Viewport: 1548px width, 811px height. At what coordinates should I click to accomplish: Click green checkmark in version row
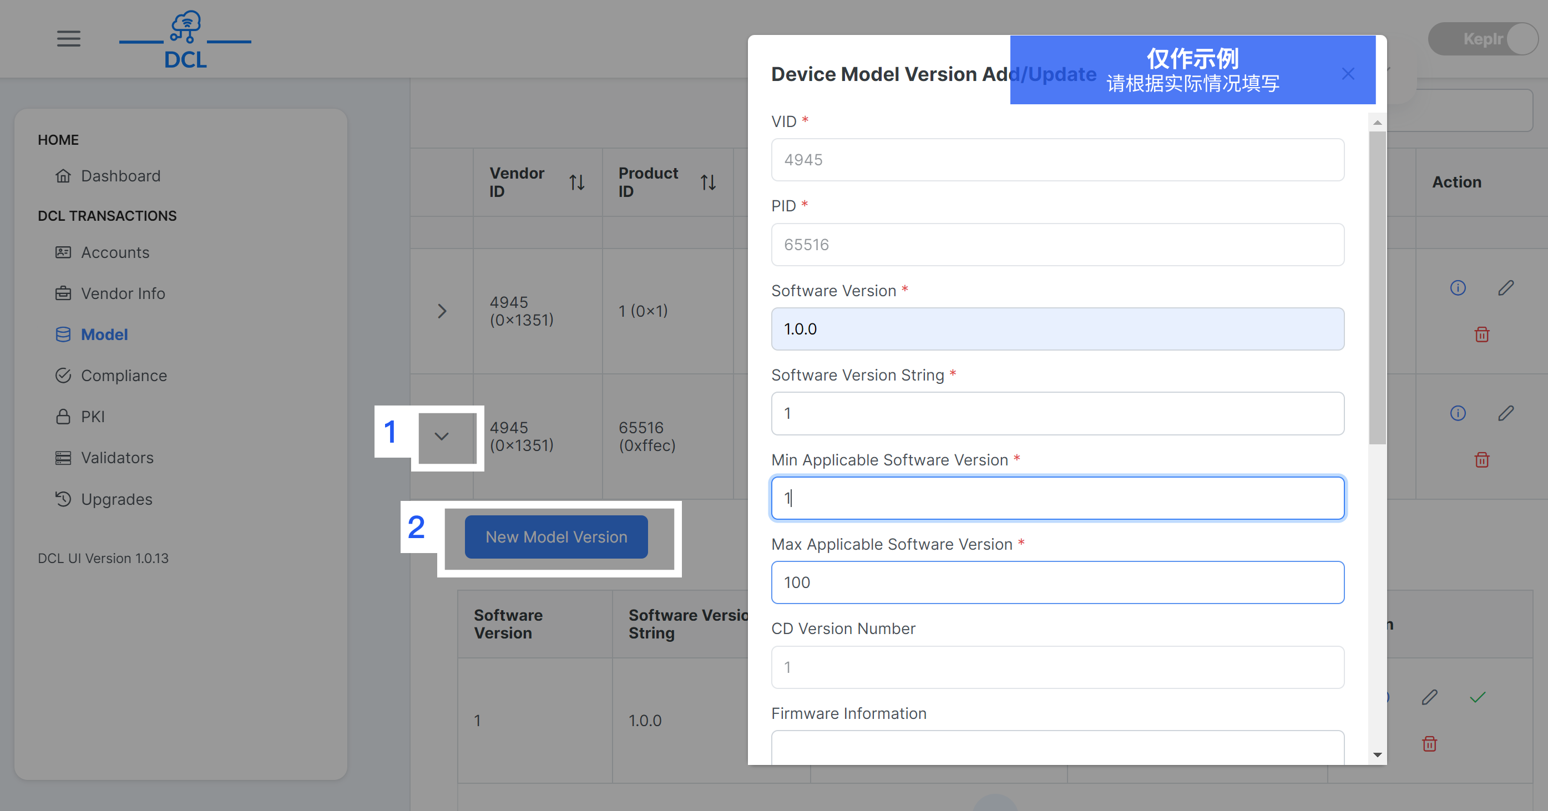(1477, 697)
